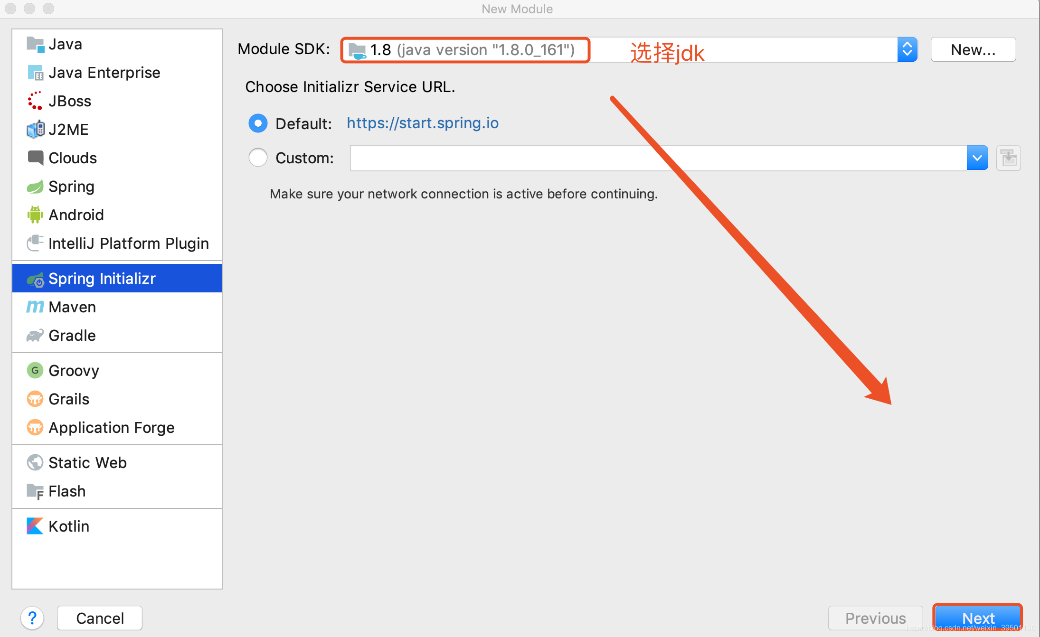Select Grails label in module list

click(69, 399)
